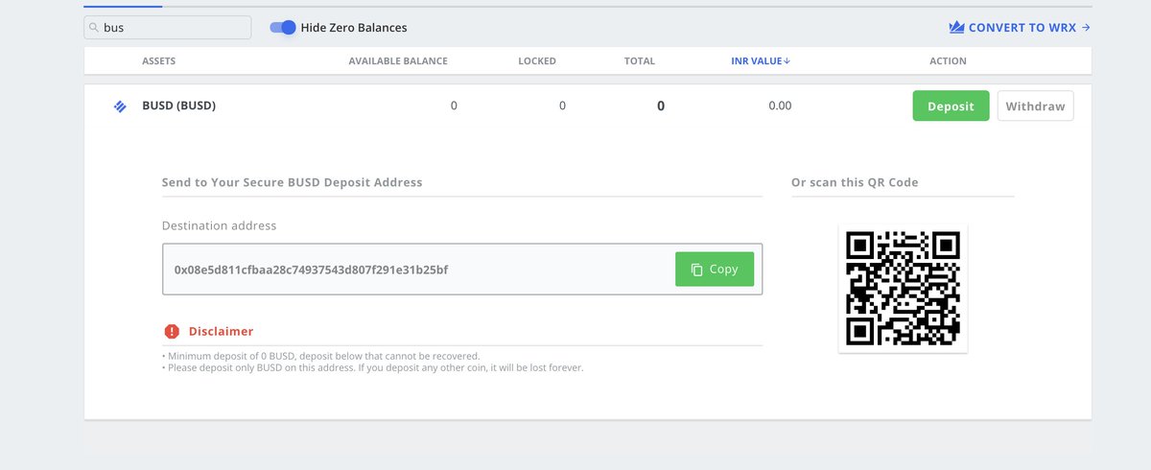Click the LOCKED column header

coord(537,61)
